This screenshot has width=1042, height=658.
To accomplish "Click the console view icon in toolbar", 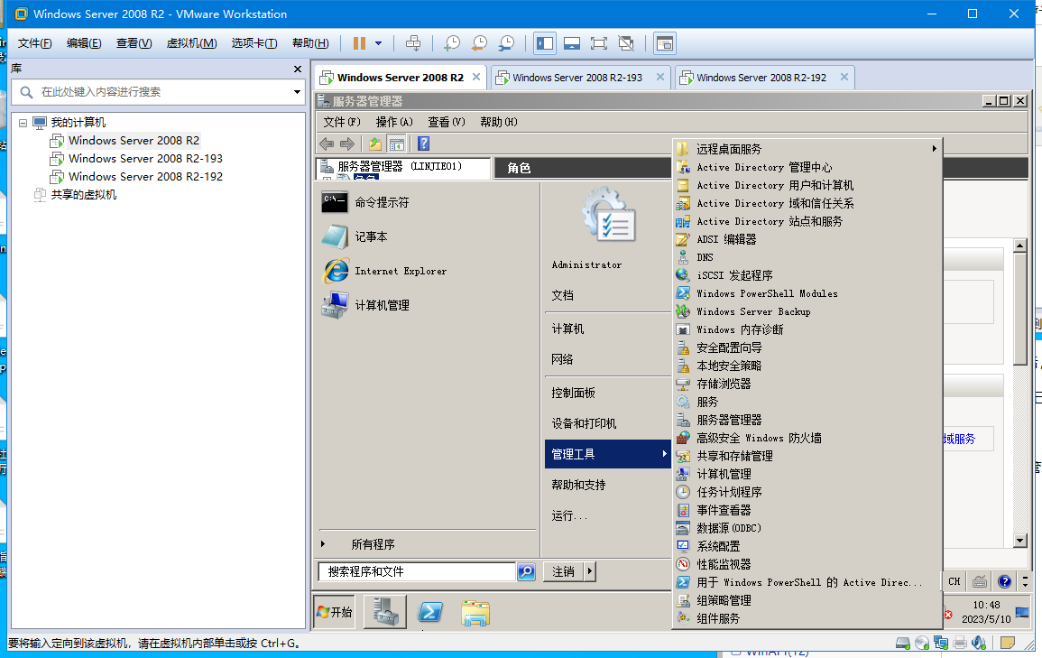I will point(665,43).
